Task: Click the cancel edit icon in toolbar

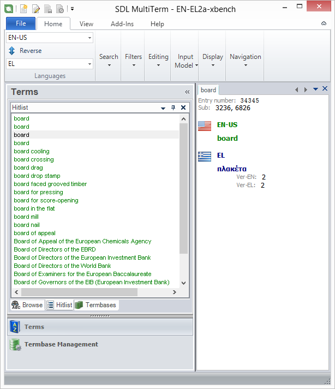Action: tap(60, 9)
